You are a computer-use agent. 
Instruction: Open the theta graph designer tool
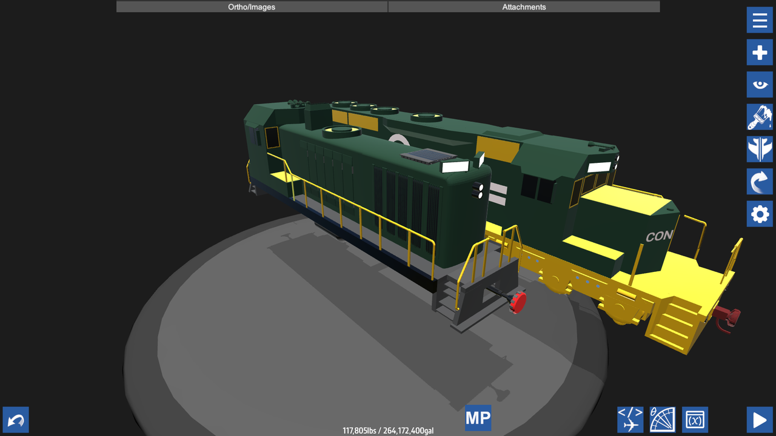[x=663, y=420]
